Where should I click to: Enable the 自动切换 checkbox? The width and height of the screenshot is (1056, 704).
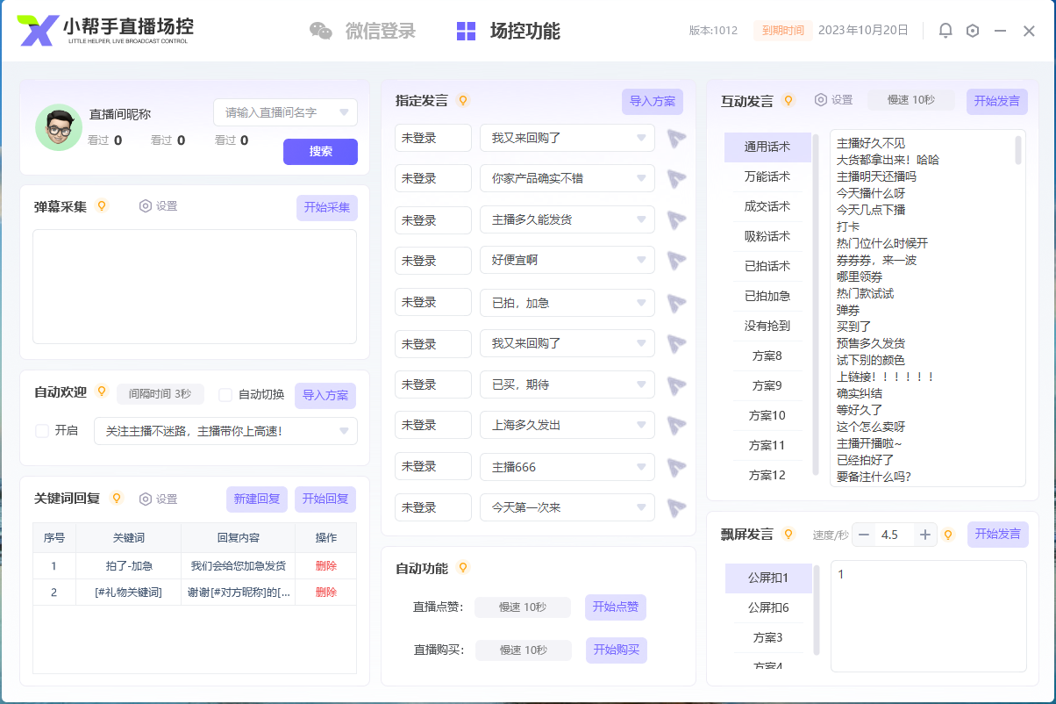(225, 395)
